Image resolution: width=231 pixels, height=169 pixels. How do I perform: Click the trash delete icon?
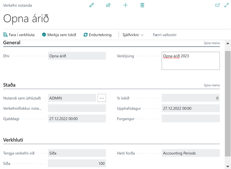[x=142, y=5]
